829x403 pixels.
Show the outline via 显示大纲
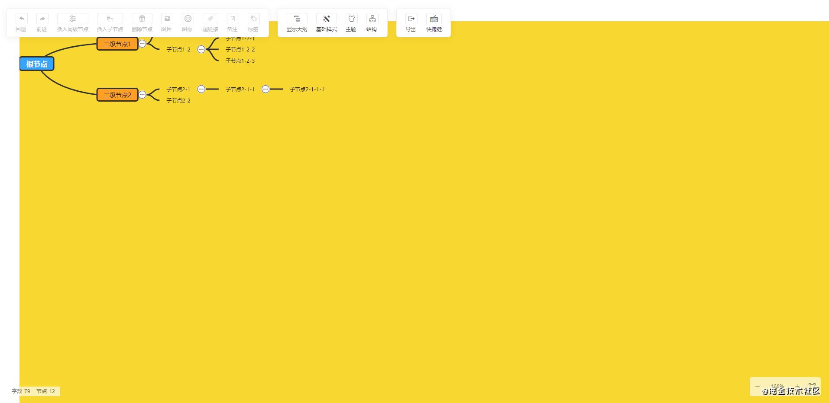[x=297, y=19]
